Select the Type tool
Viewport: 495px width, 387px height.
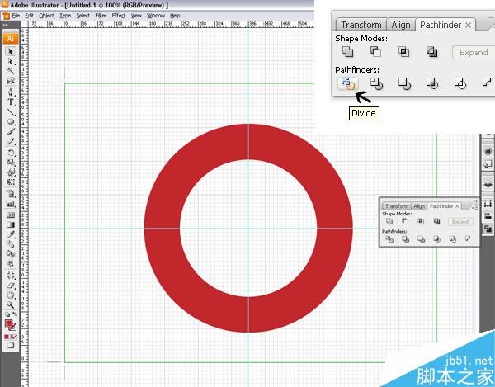pyautogui.click(x=11, y=102)
